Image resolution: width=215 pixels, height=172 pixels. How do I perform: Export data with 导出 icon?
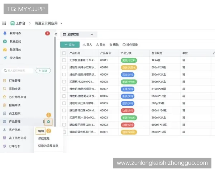[x=97, y=45]
